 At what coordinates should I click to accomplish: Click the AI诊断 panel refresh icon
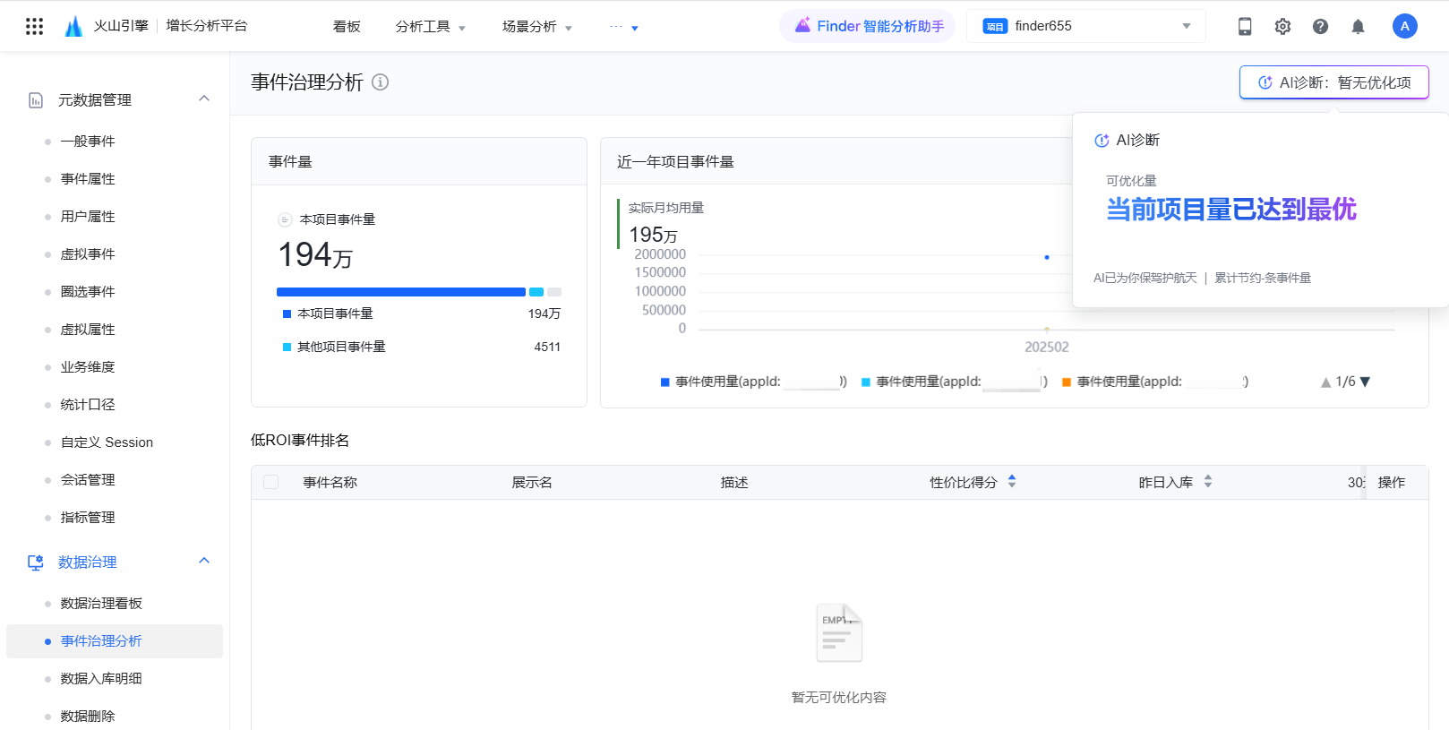pyautogui.click(x=1102, y=141)
